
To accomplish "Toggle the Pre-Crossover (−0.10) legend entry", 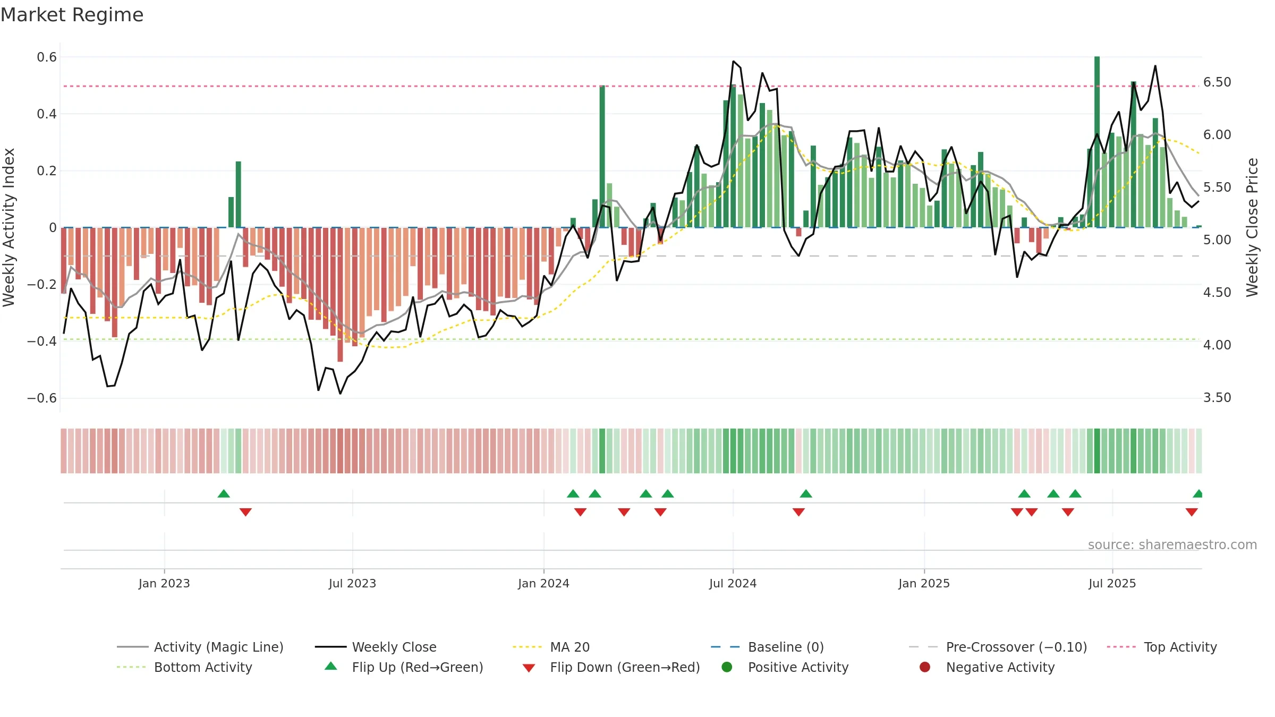I will coord(998,647).
